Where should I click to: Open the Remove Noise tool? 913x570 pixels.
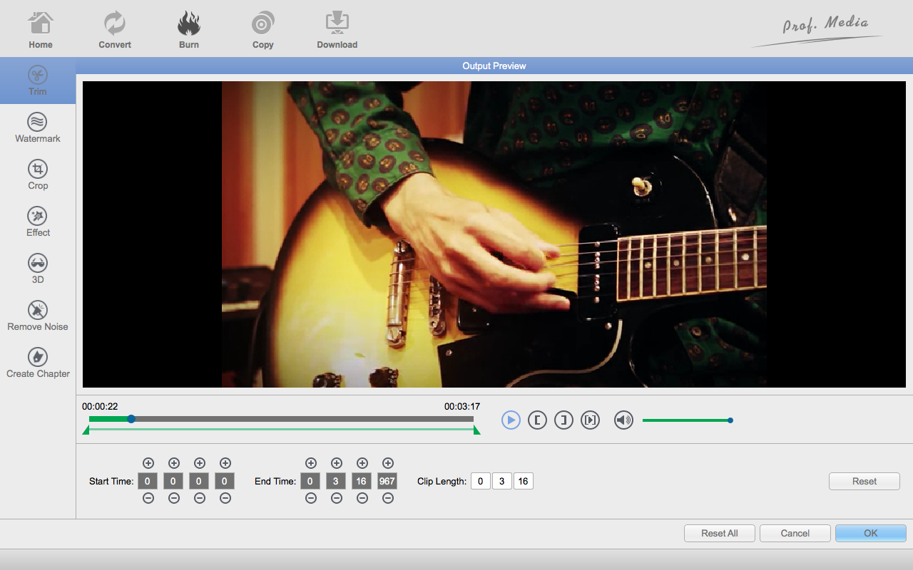(38, 316)
